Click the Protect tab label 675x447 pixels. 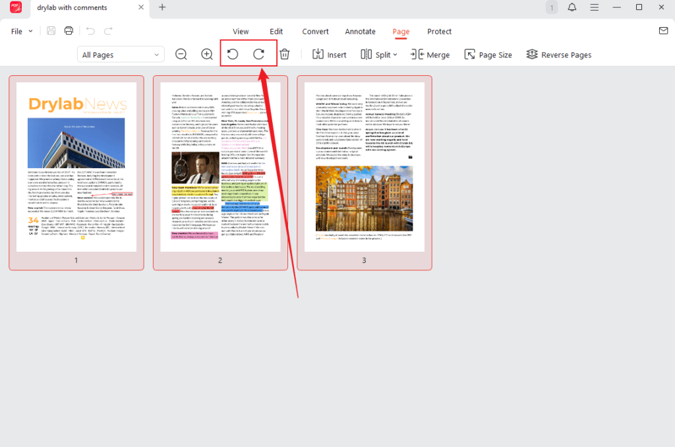click(x=439, y=31)
